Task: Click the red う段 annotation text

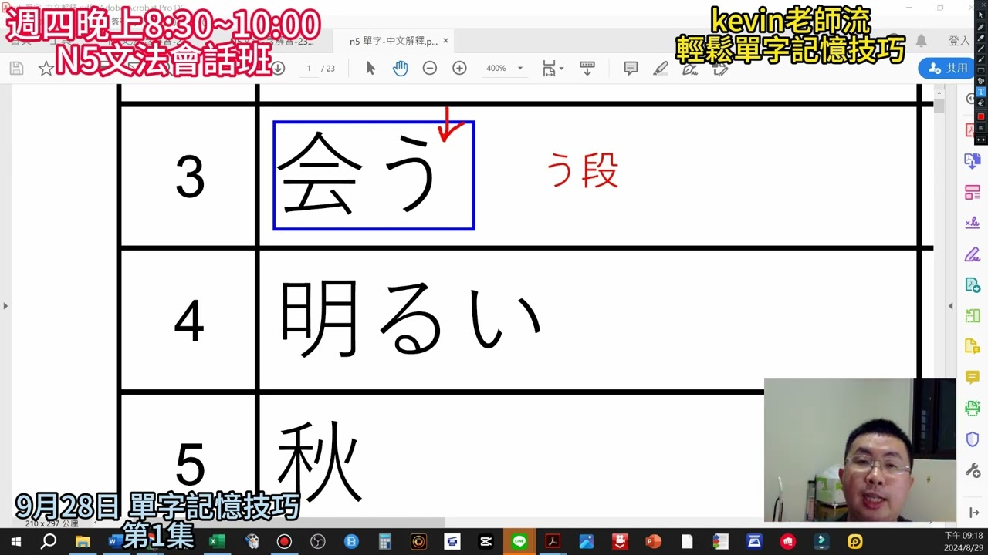Action: 582,171
